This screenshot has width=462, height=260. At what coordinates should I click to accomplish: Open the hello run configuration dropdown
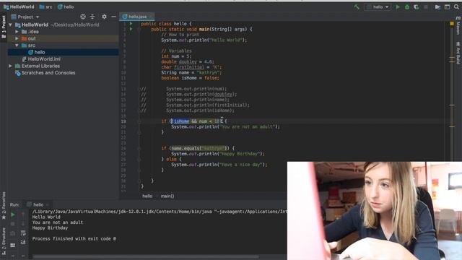[x=378, y=6]
